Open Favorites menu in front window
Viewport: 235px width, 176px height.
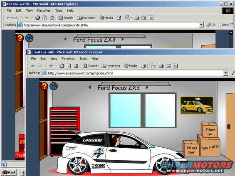68,59
